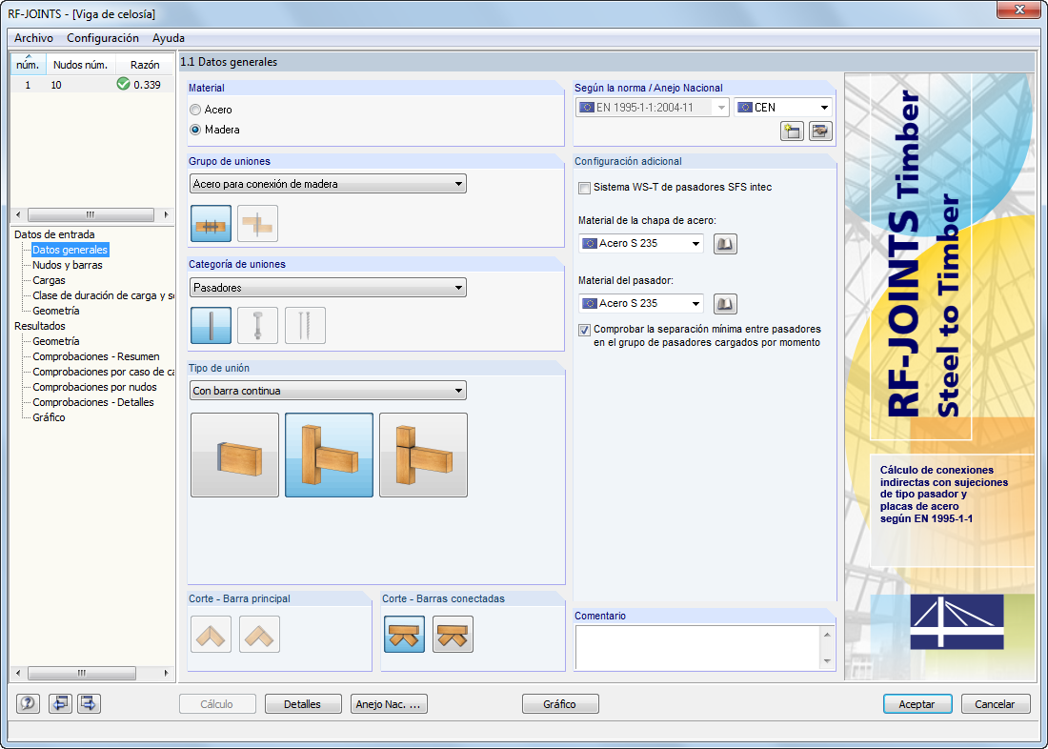This screenshot has width=1048, height=749.
Task: Choose the bolt fastener category icon
Action: coord(257,326)
